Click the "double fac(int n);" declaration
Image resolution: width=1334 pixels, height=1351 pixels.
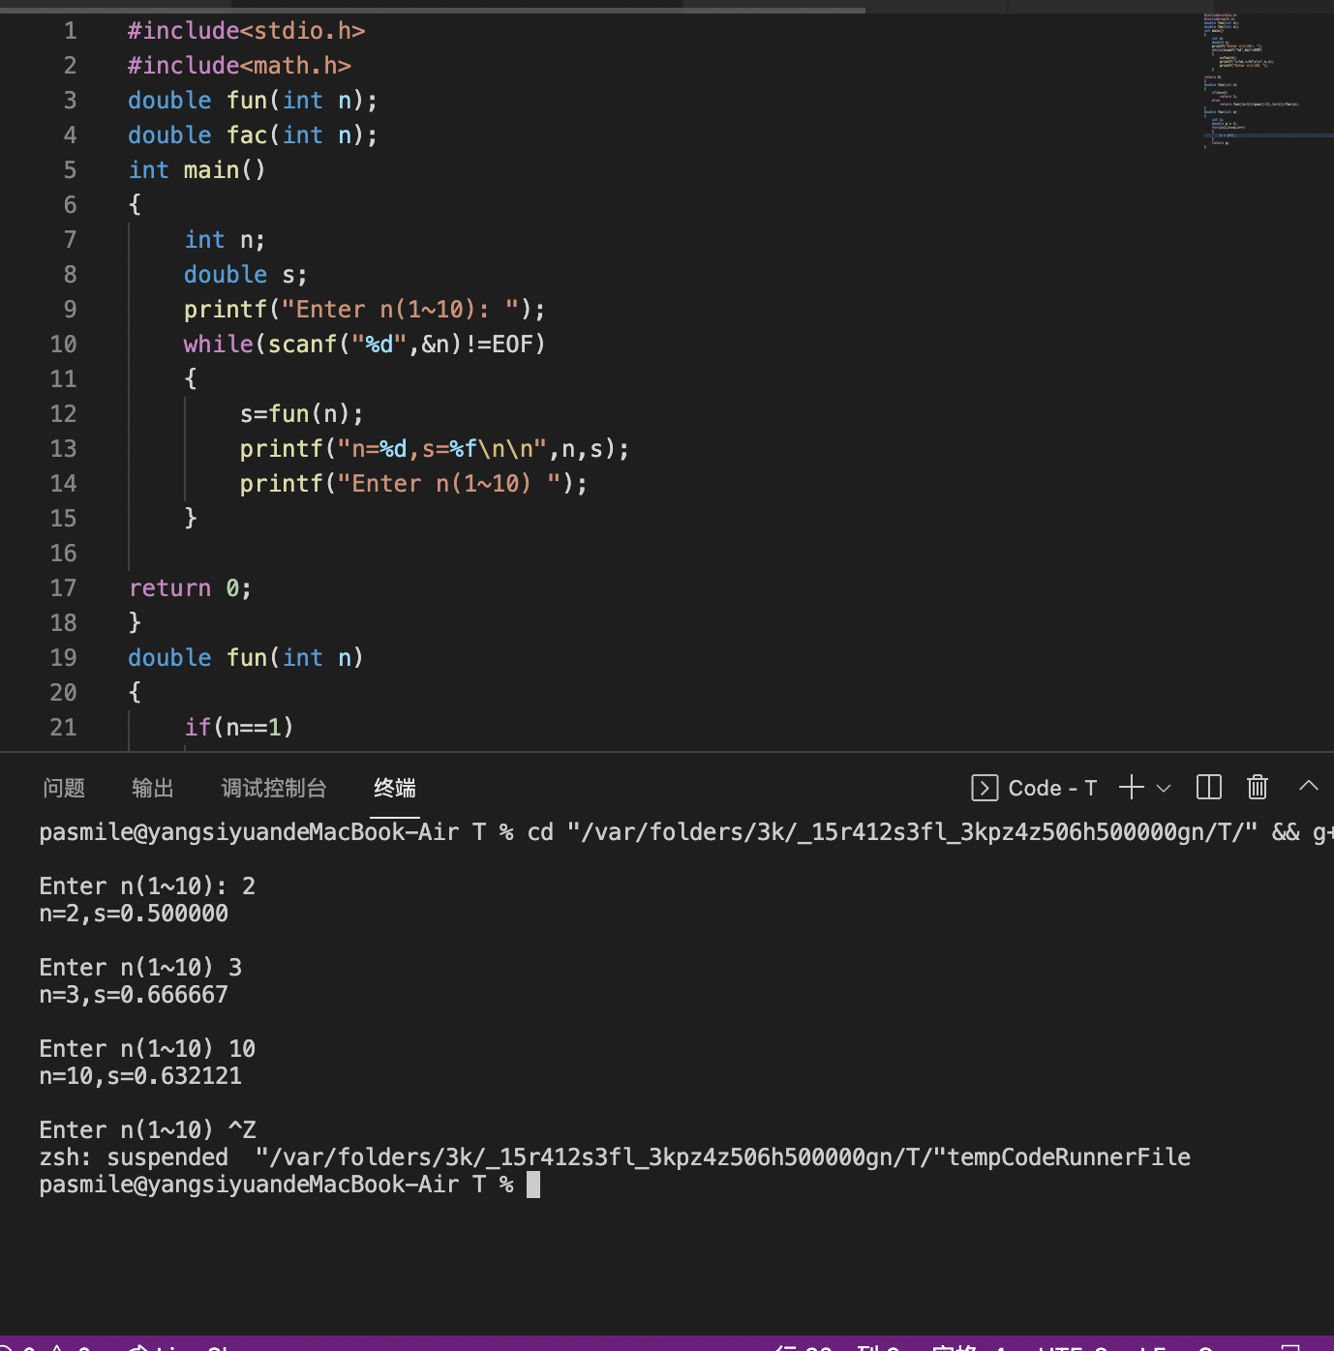click(x=253, y=135)
